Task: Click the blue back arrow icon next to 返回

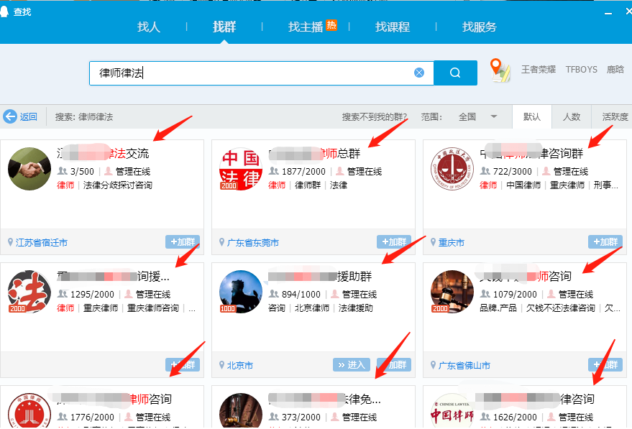Action: click(x=11, y=116)
